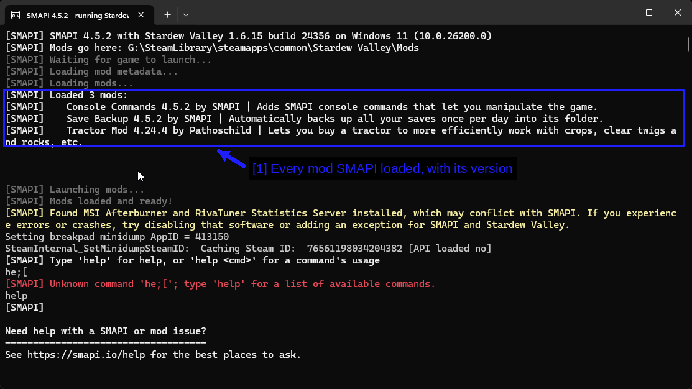Select the SMAPI 4.5.2 terminal tab
This screenshot has width=692, height=389.
tap(80, 15)
